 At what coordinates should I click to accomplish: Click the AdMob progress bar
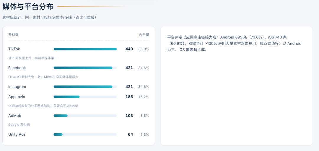click(x=85, y=116)
